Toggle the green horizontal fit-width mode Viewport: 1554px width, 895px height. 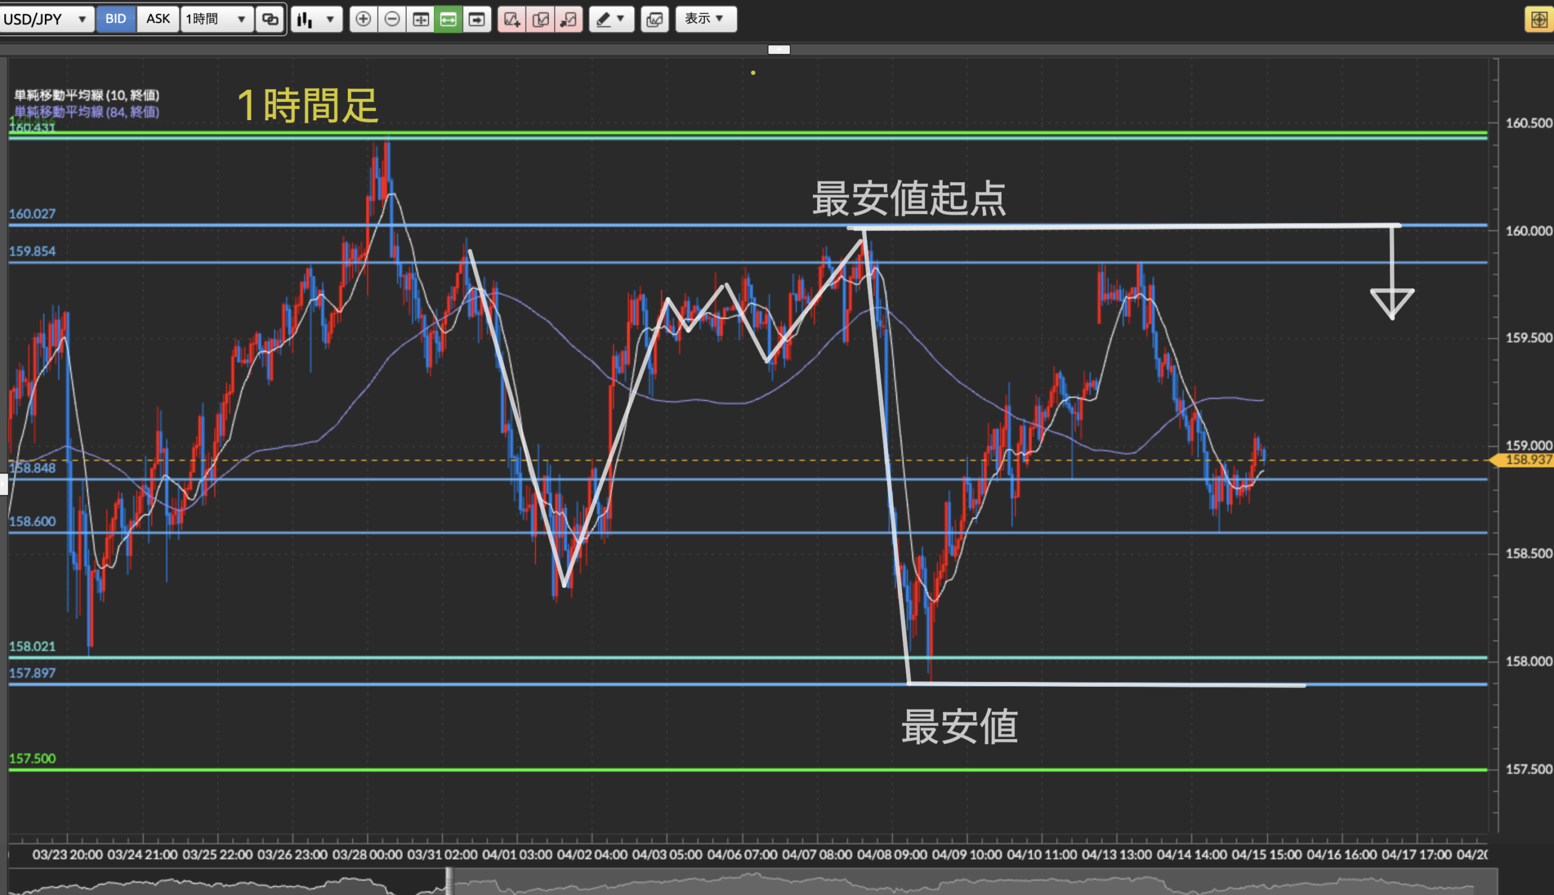pyautogui.click(x=449, y=19)
